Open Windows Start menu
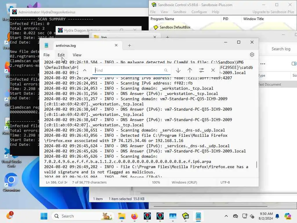The image size is (297, 223). point(44,216)
